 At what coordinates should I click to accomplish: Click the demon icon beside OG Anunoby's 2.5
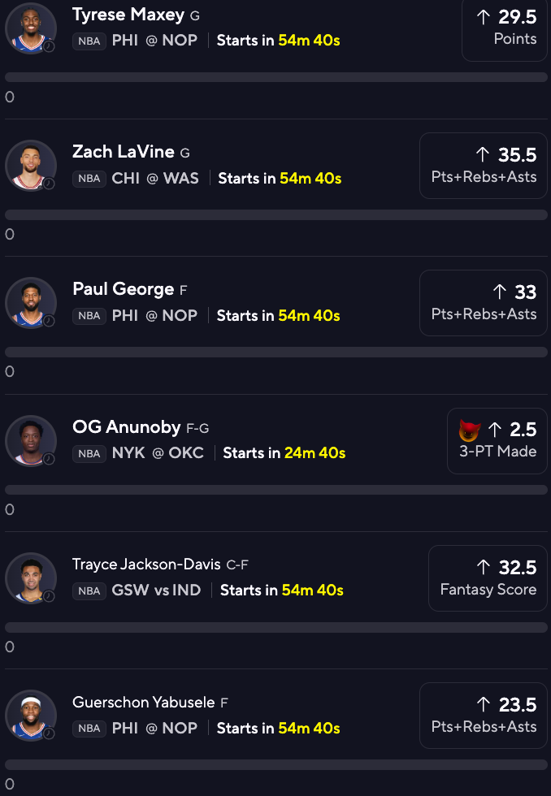470,430
